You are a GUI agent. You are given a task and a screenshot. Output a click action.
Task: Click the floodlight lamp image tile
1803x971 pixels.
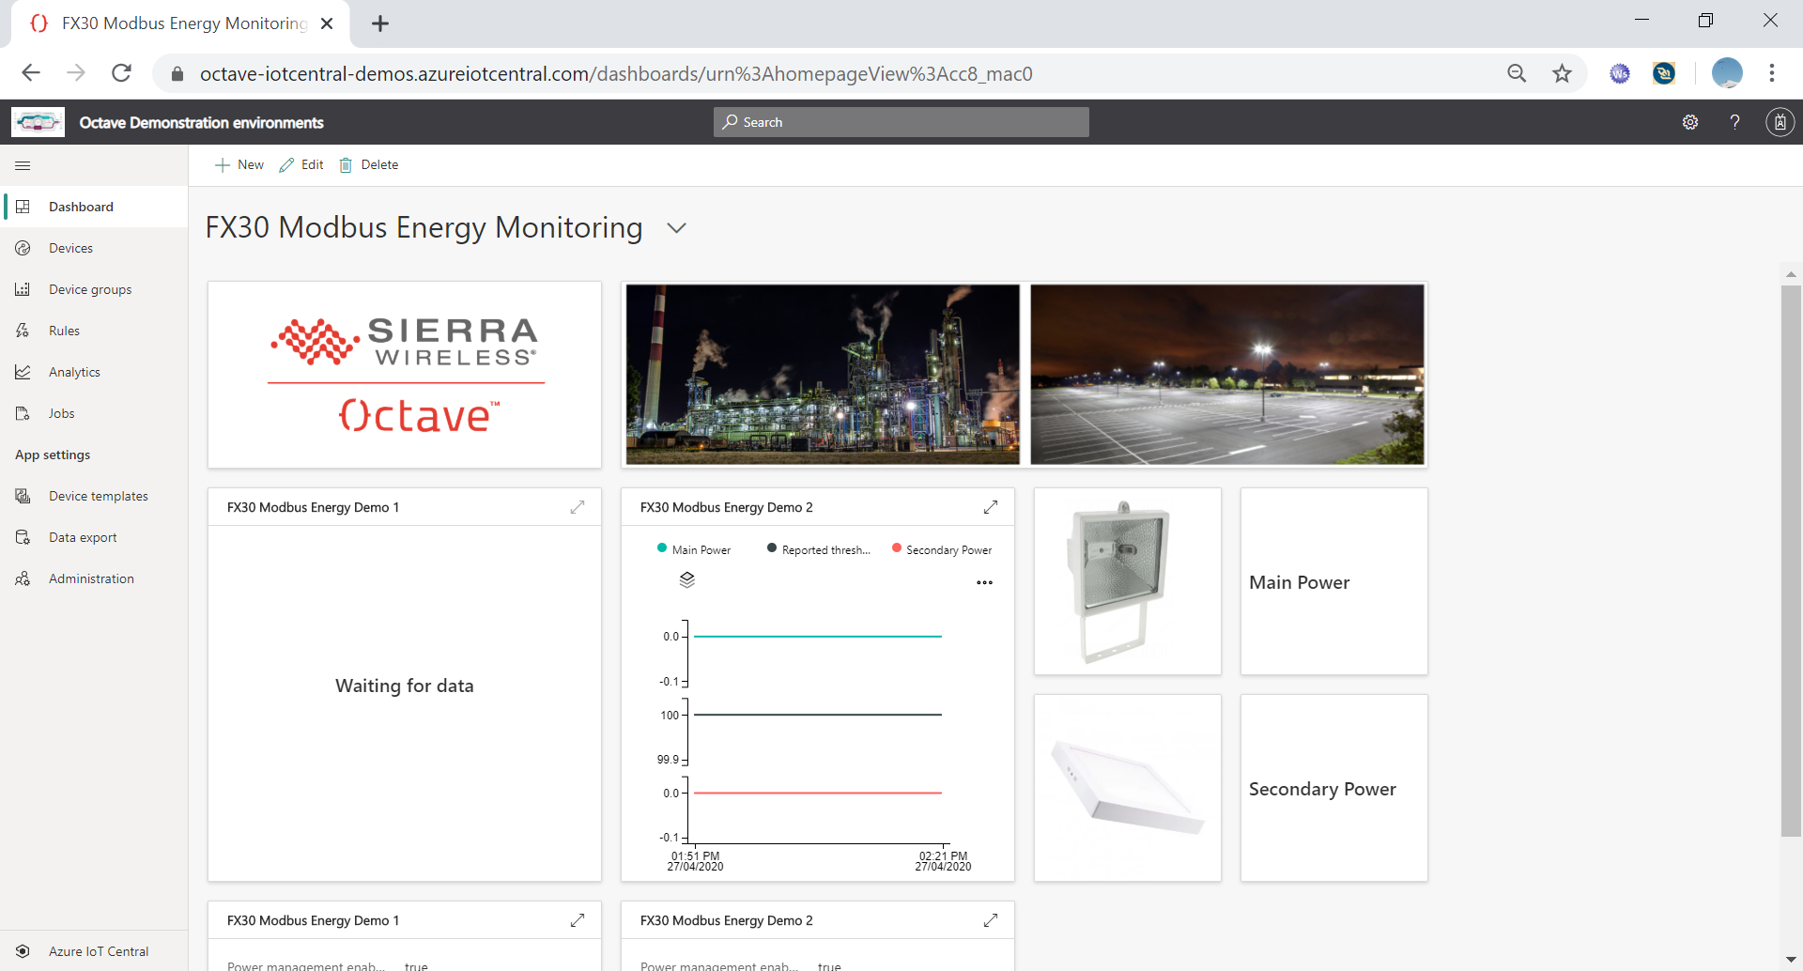tap(1128, 581)
